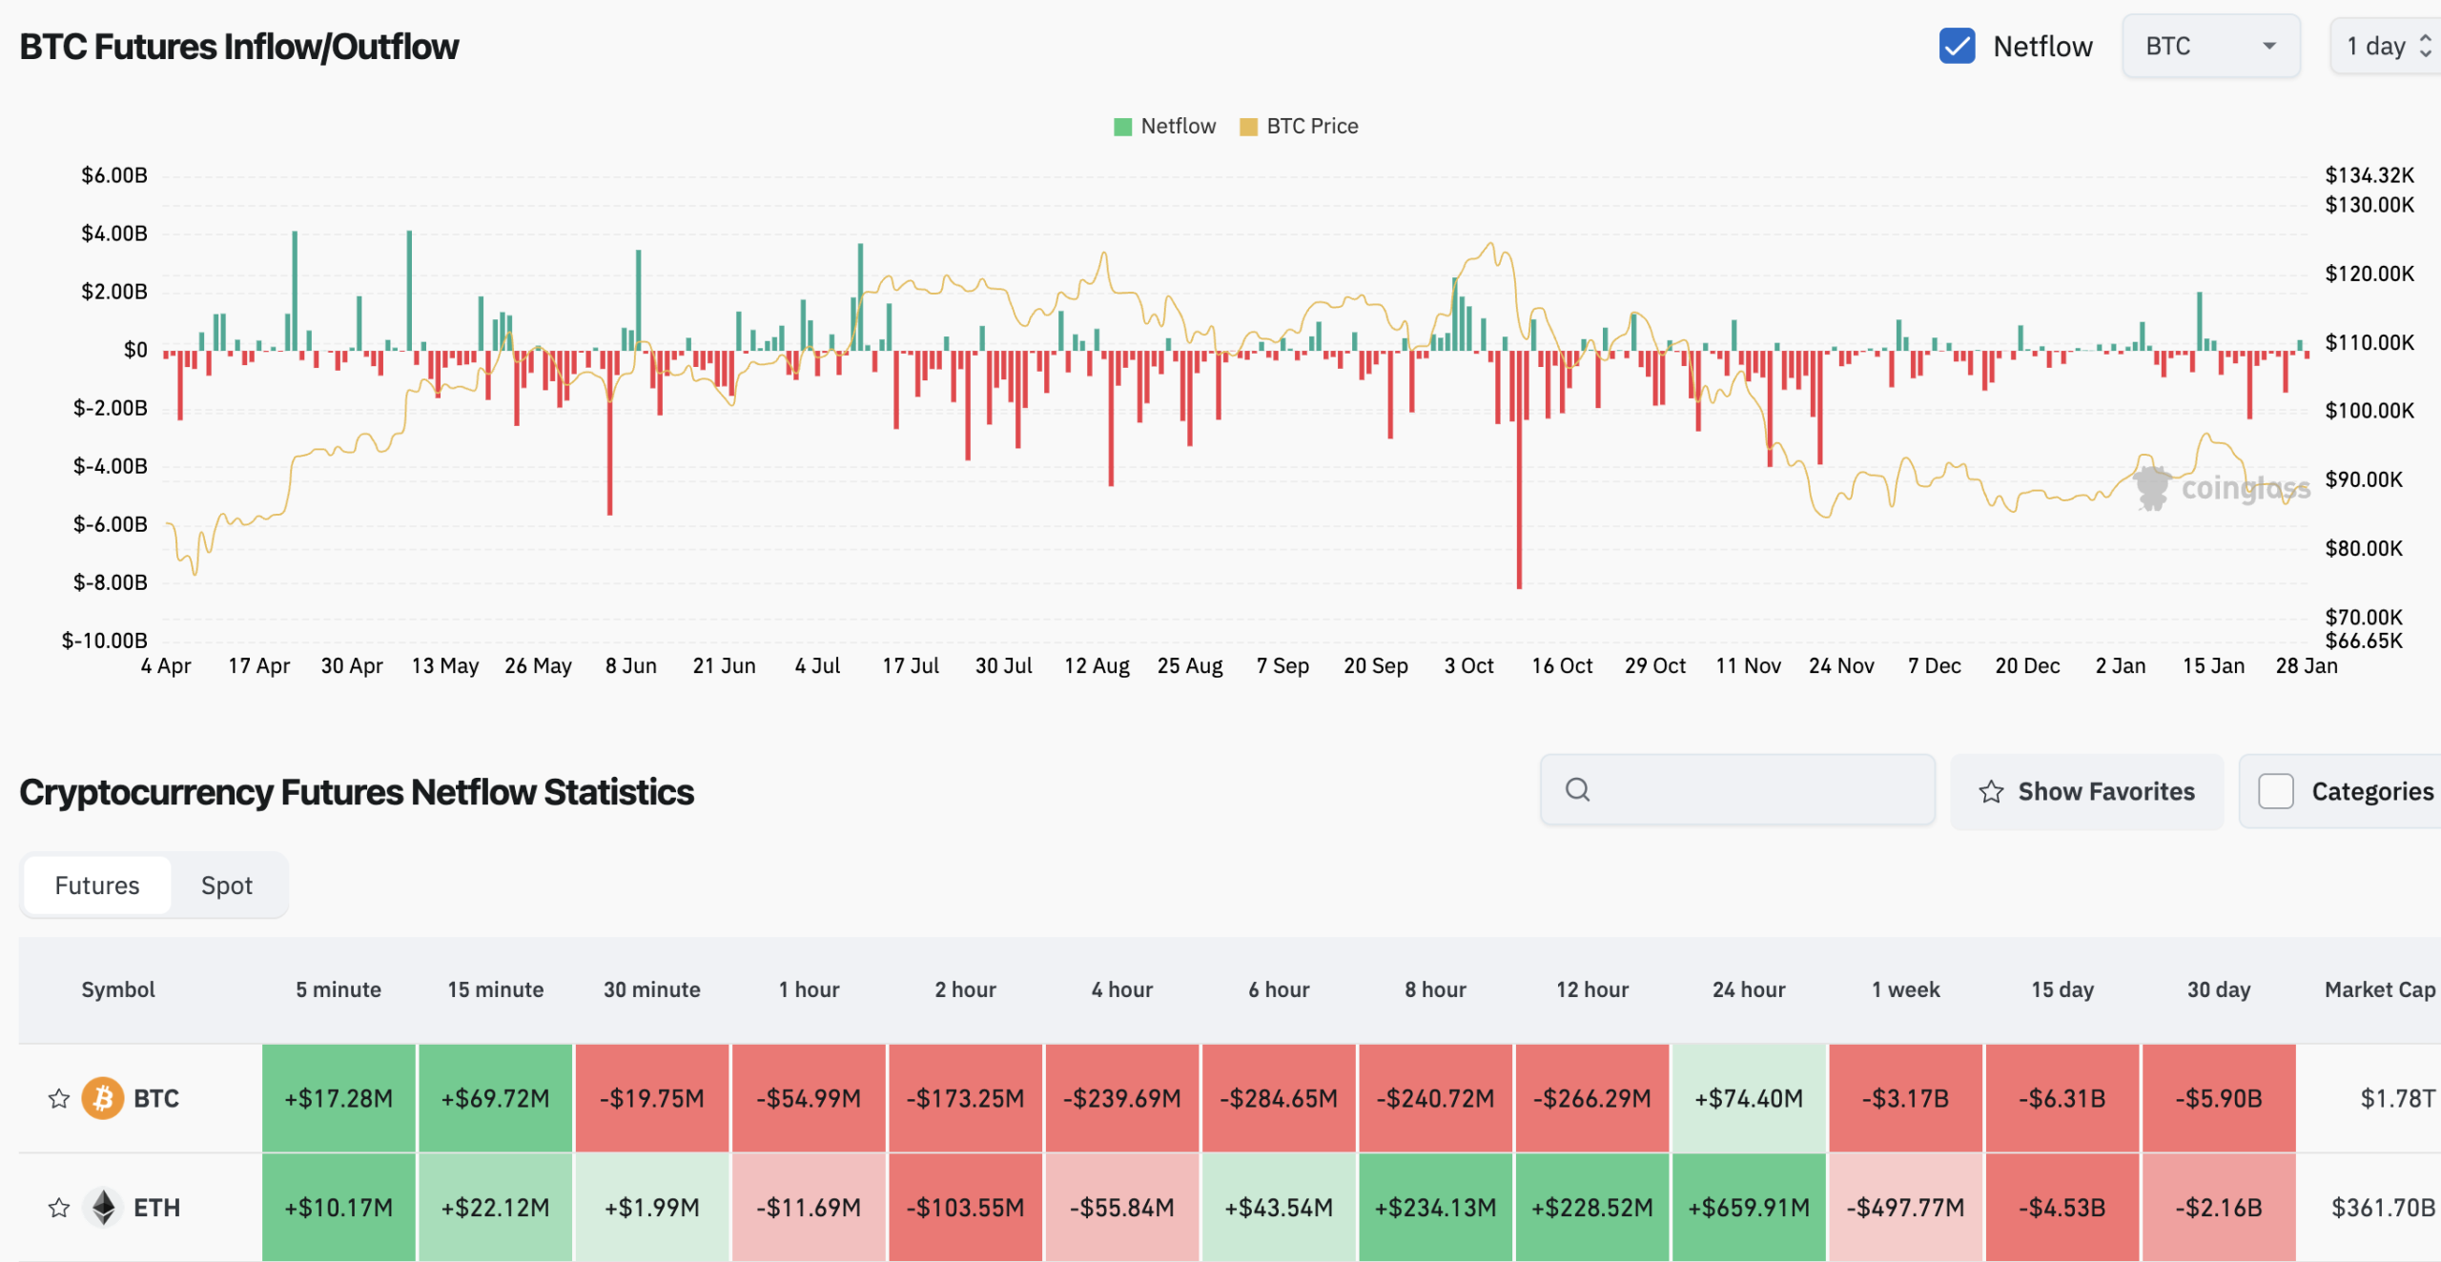The image size is (2441, 1262).
Task: Favorite ETH with its star icon
Action: point(59,1208)
